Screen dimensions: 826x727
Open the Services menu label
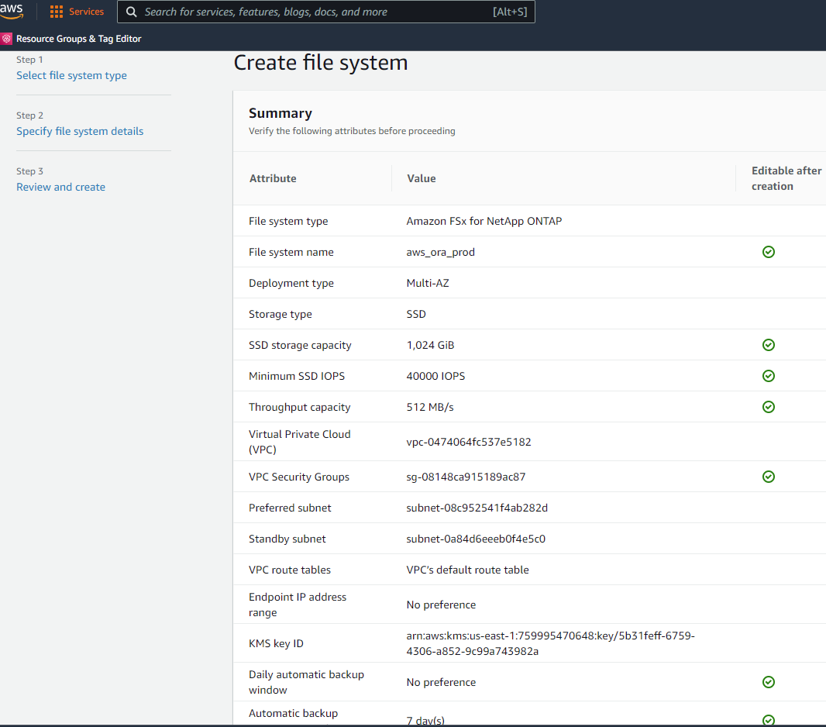click(x=86, y=12)
